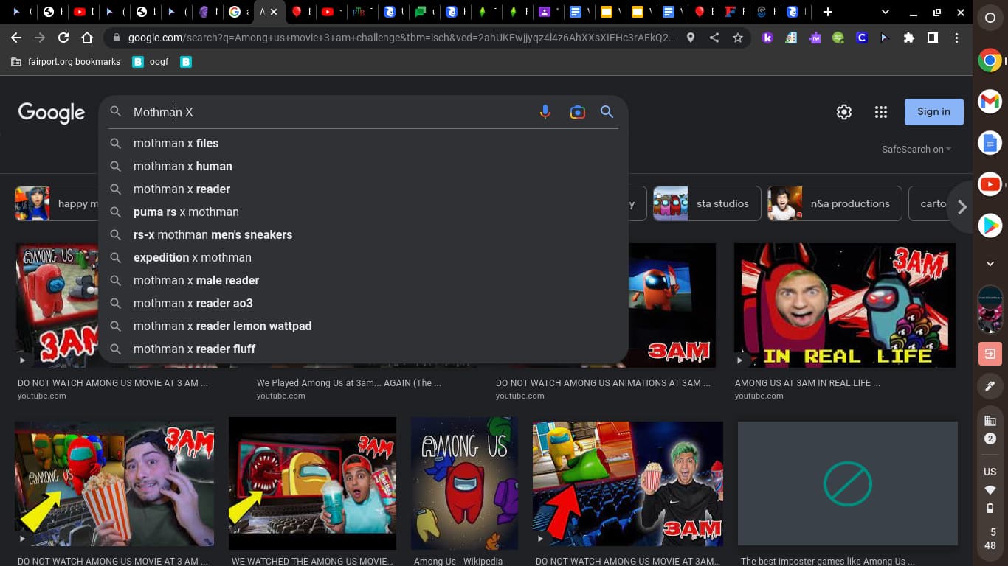Screen dimensions: 1008x566
Task: Close the currently active tab
Action: point(275,12)
